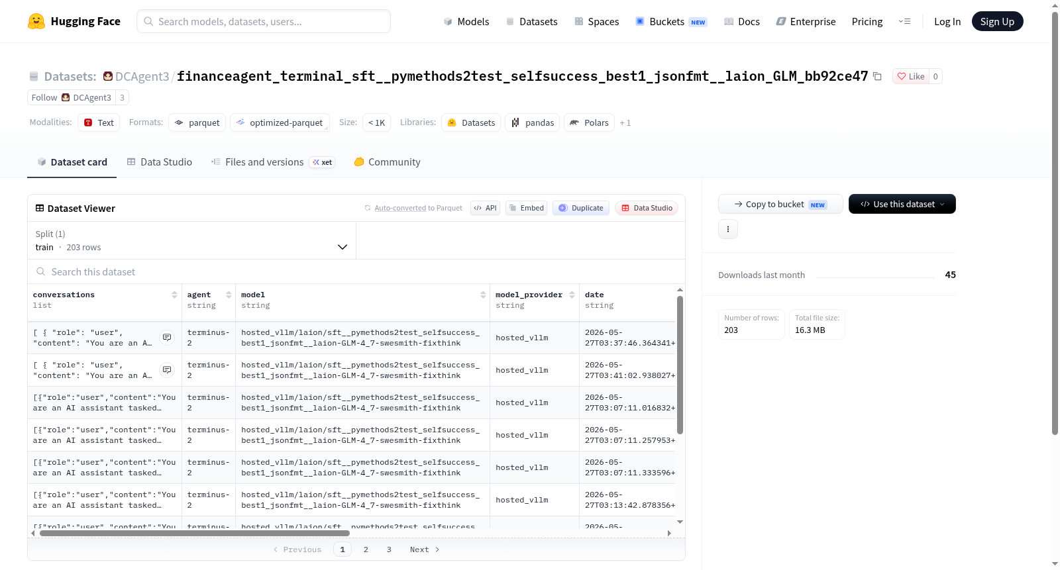Open the Pricing page
The height and width of the screenshot is (570, 1060).
click(867, 21)
